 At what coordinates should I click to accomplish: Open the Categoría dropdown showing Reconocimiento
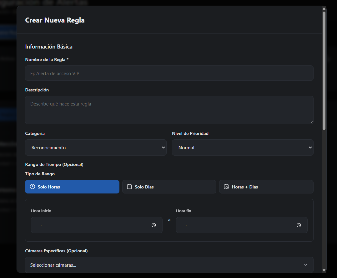(96, 147)
